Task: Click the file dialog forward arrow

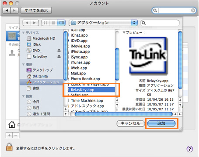Action: [x=35, y=23]
